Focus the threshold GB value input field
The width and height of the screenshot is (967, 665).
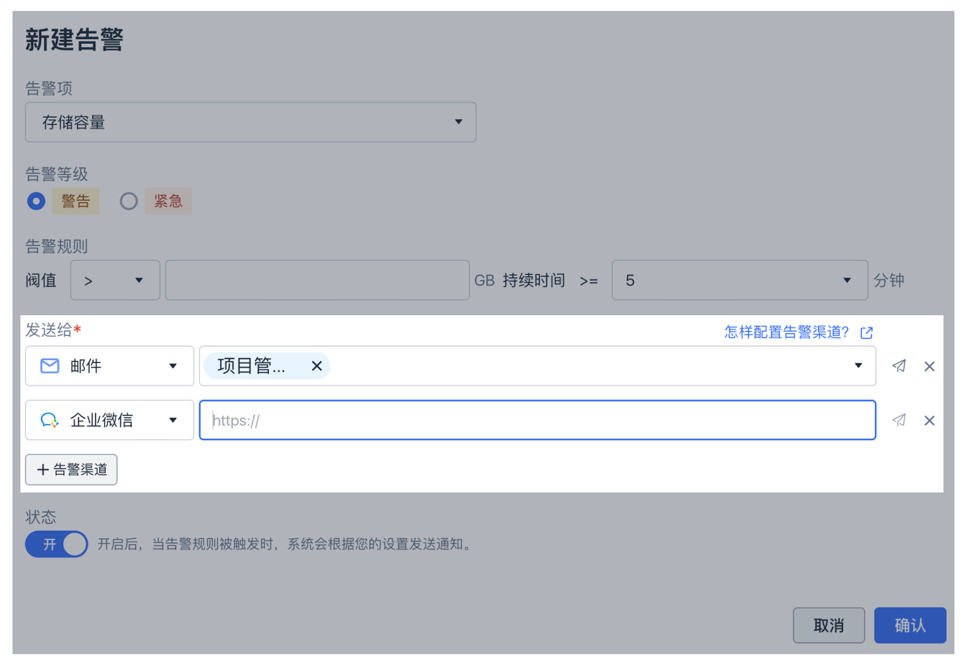click(317, 280)
